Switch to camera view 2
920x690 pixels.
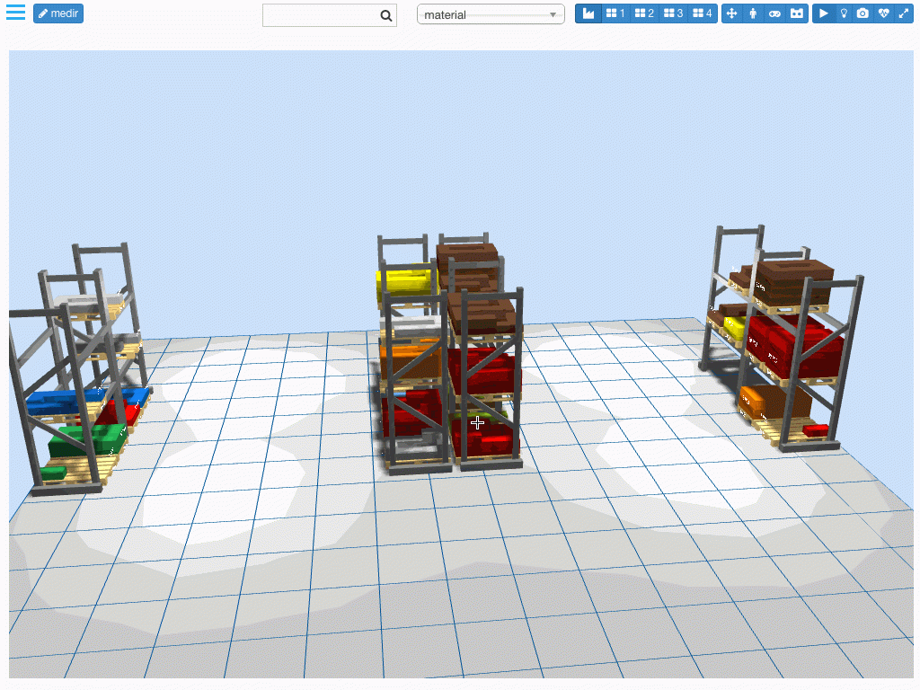643,13
